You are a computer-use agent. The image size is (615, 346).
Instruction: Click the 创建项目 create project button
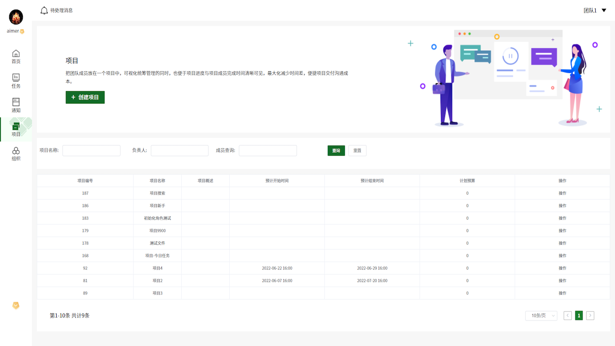tap(85, 97)
